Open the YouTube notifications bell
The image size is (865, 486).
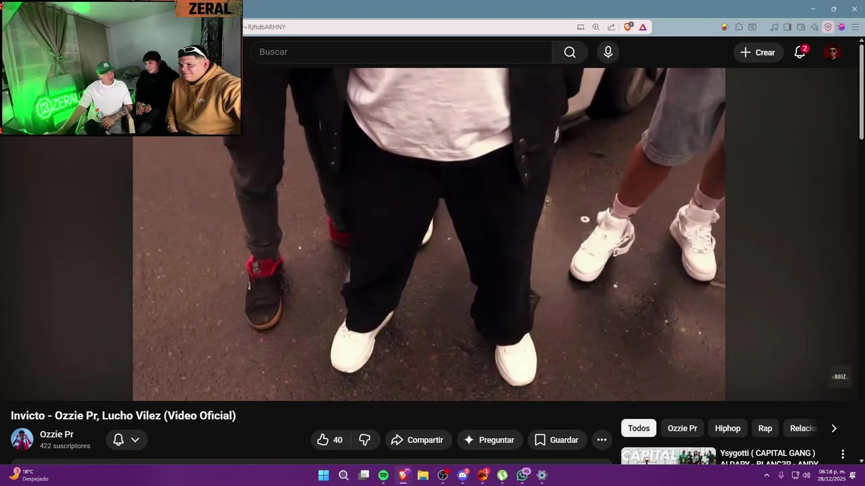pos(800,52)
